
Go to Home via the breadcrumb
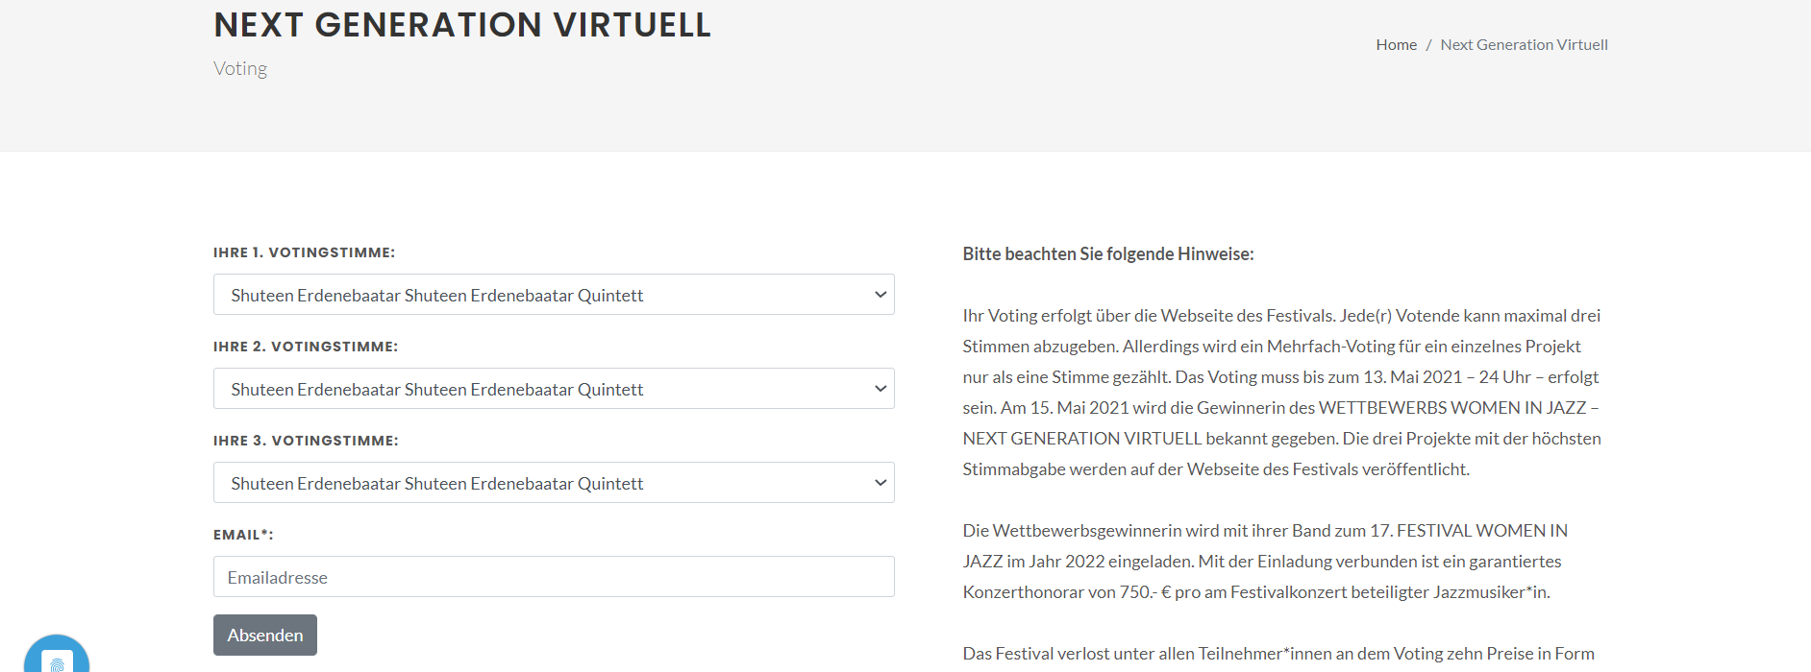pyautogui.click(x=1396, y=45)
